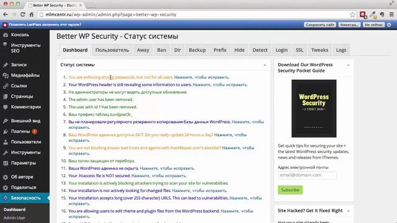
Task: Fix database backup item 7 link
Action: [x=248, y=122]
